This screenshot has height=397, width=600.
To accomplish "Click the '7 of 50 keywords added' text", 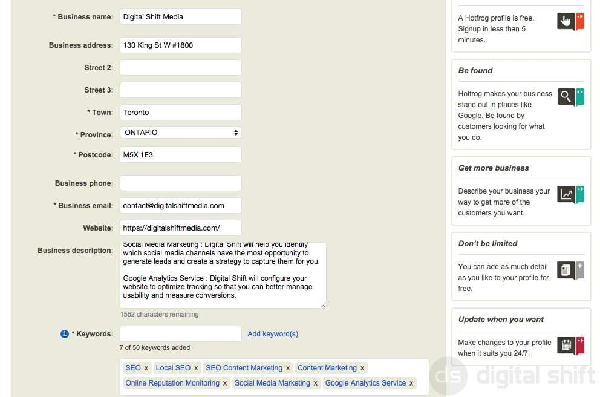I will [155, 347].
